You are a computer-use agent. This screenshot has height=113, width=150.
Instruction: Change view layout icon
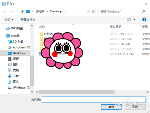click(129, 19)
